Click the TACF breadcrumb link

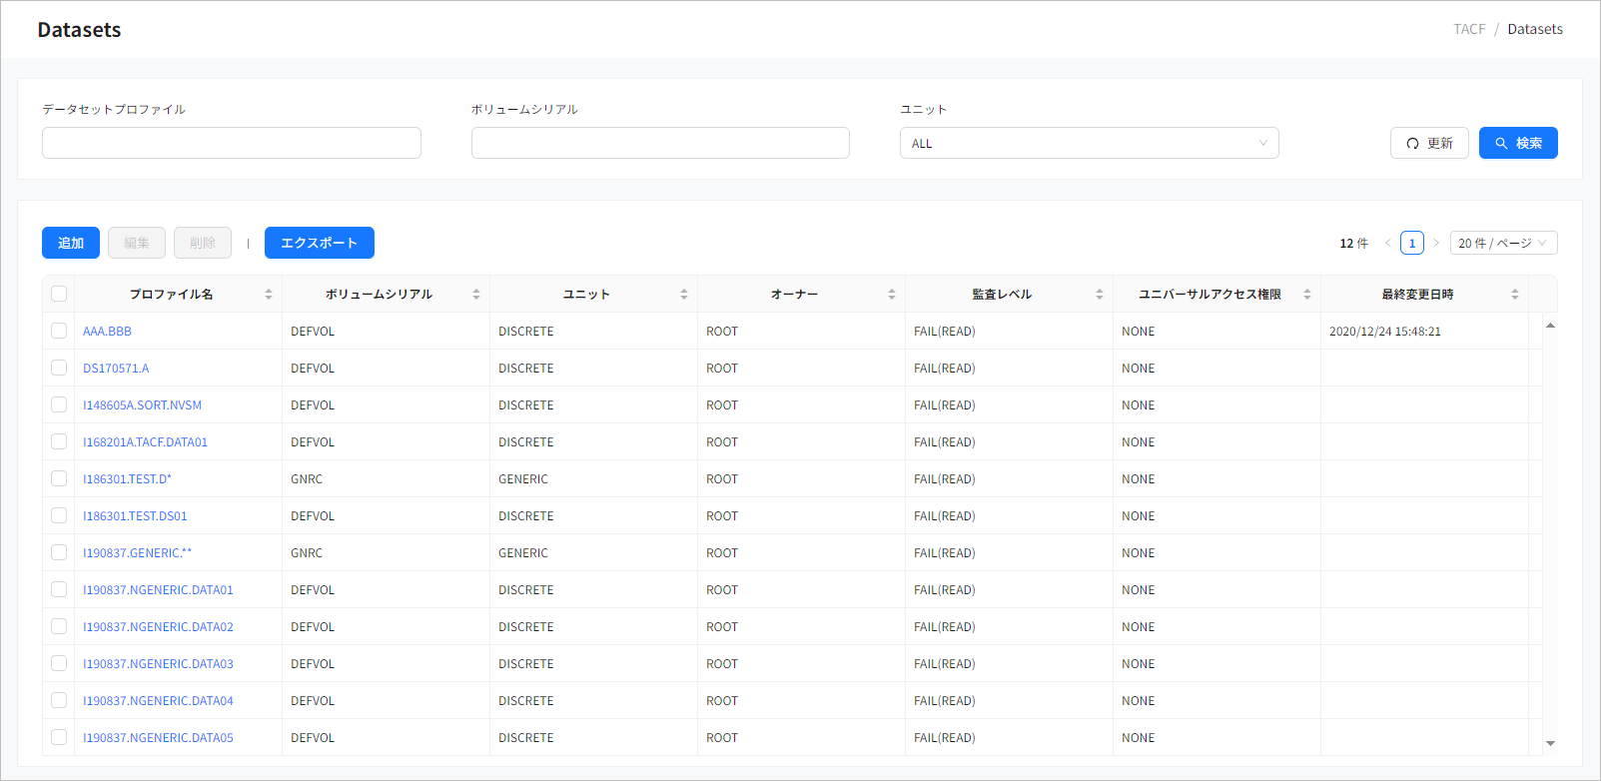point(1469,29)
